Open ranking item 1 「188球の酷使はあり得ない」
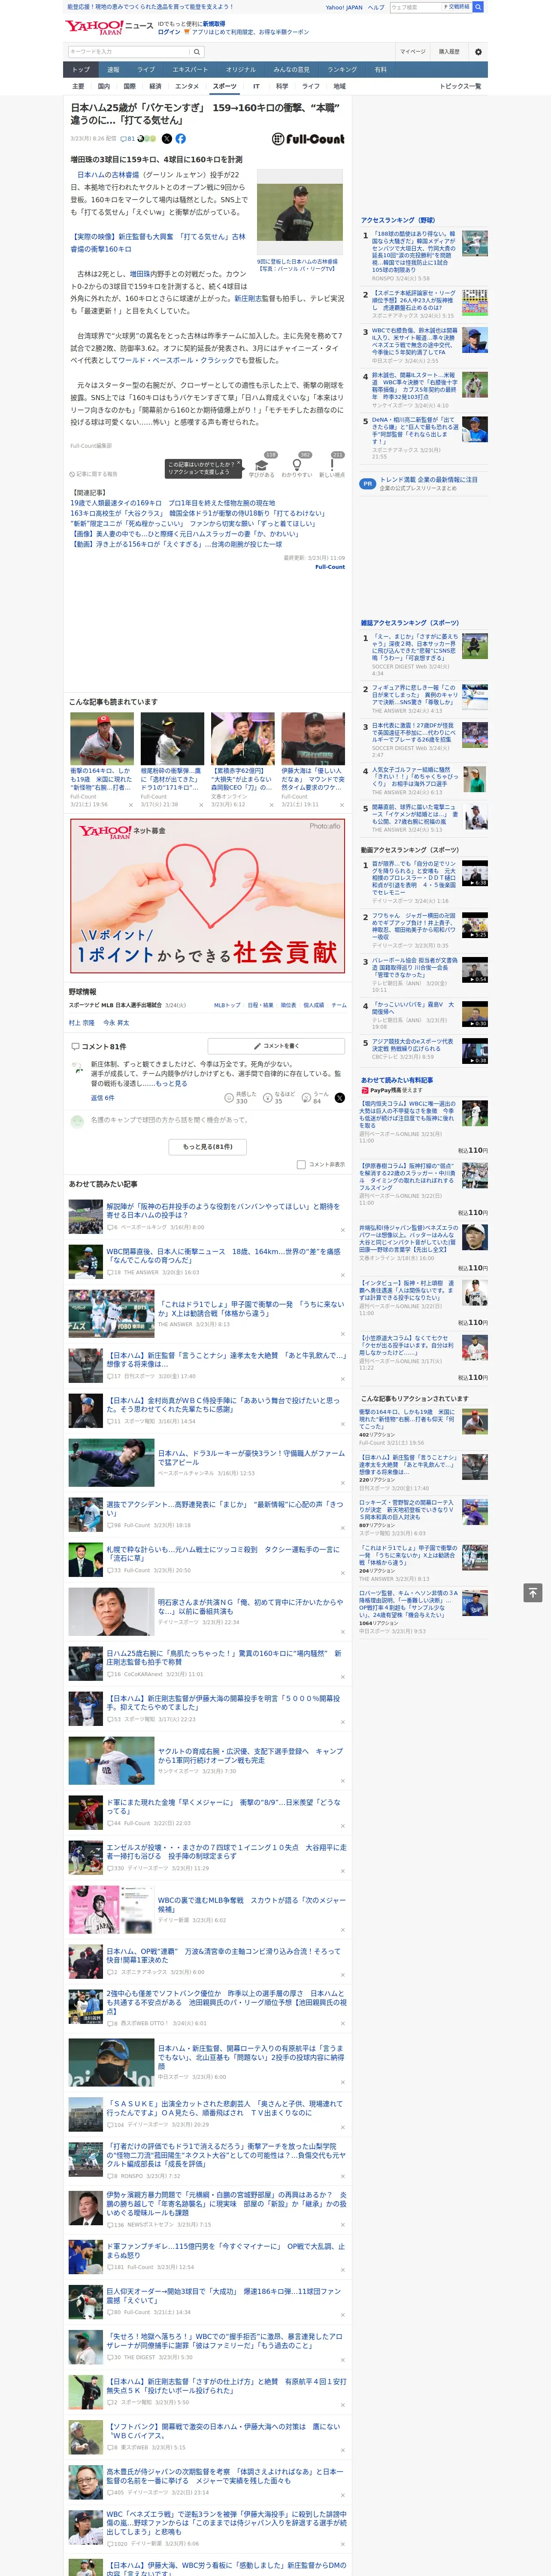The image size is (551, 2576). click(415, 253)
